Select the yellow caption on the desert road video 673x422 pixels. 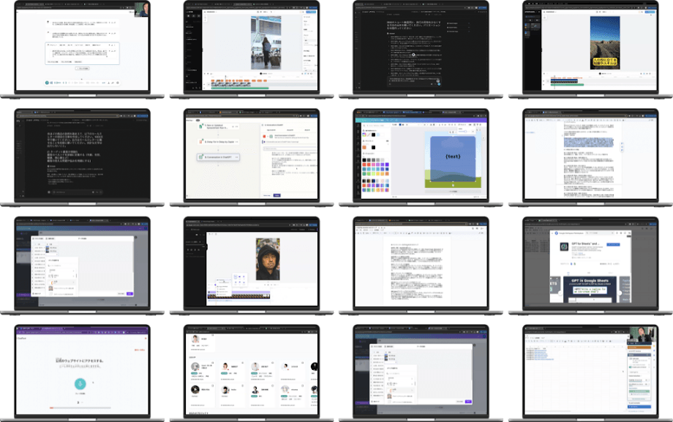tap(604, 63)
